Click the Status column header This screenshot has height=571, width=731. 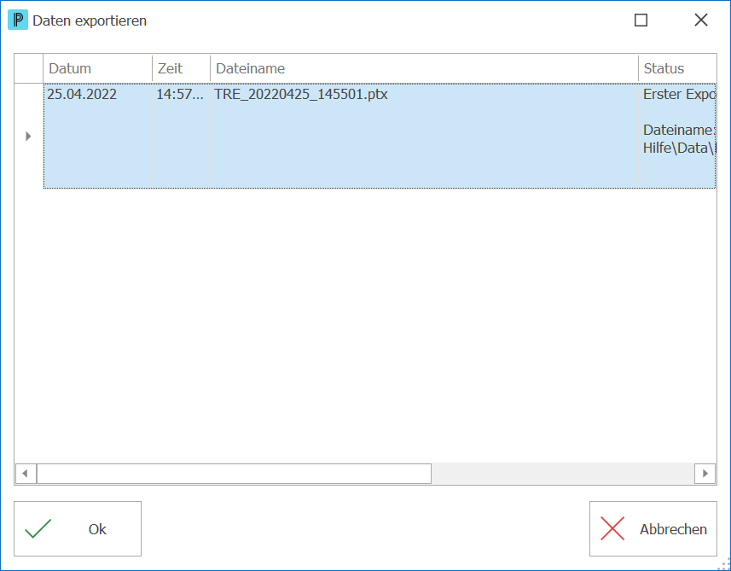click(x=677, y=68)
